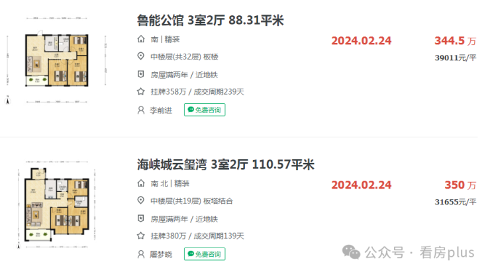The width and height of the screenshot is (490, 272).
Task: Click the 344.5万 deal price
Action: tap(455, 40)
